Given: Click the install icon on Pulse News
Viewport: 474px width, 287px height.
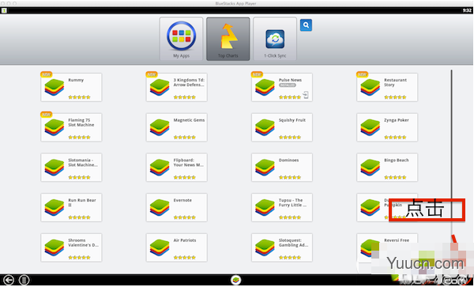Looking at the screenshot, I should tap(306, 95).
